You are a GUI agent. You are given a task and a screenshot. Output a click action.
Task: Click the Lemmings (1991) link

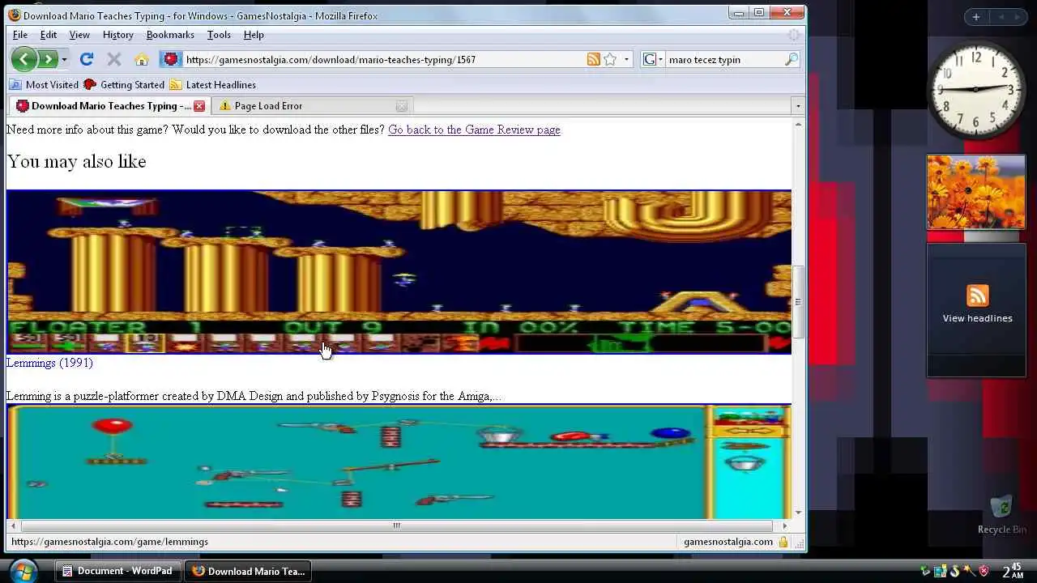point(49,363)
